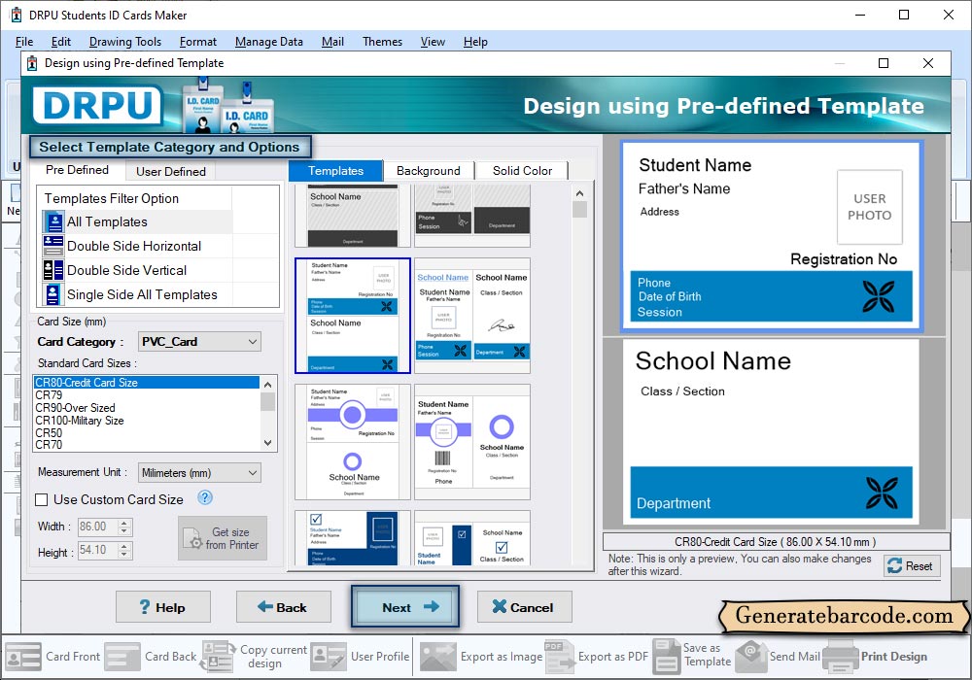This screenshot has width=972, height=680.
Task: Select CR50 card size
Action: [x=147, y=433]
